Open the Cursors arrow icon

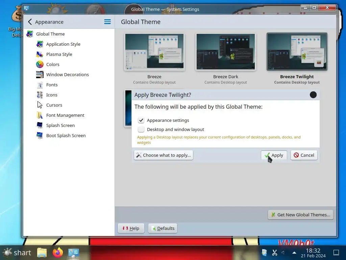point(40,105)
